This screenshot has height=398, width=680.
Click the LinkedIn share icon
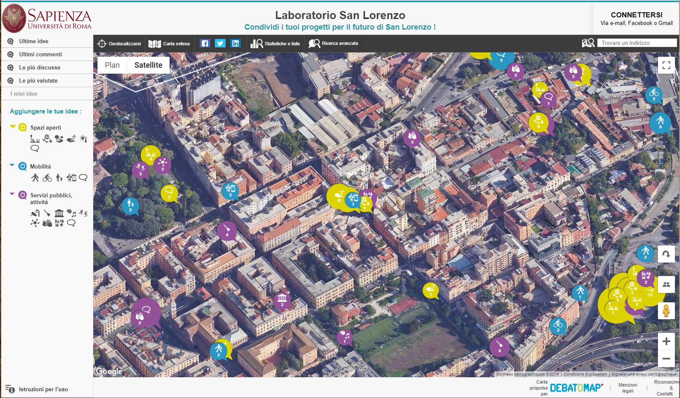click(x=235, y=44)
